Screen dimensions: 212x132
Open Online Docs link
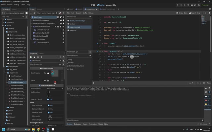(x=182, y=13)
